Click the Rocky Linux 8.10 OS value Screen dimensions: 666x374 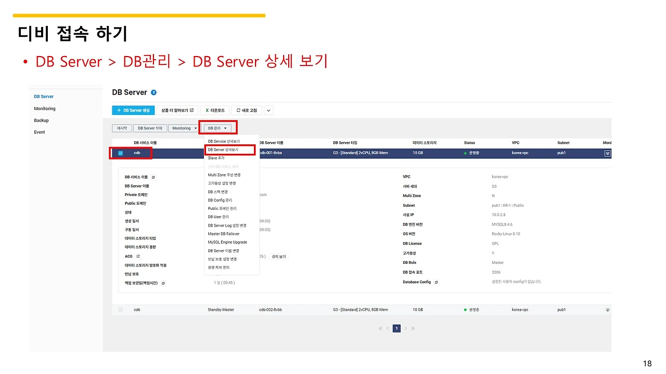[505, 234]
